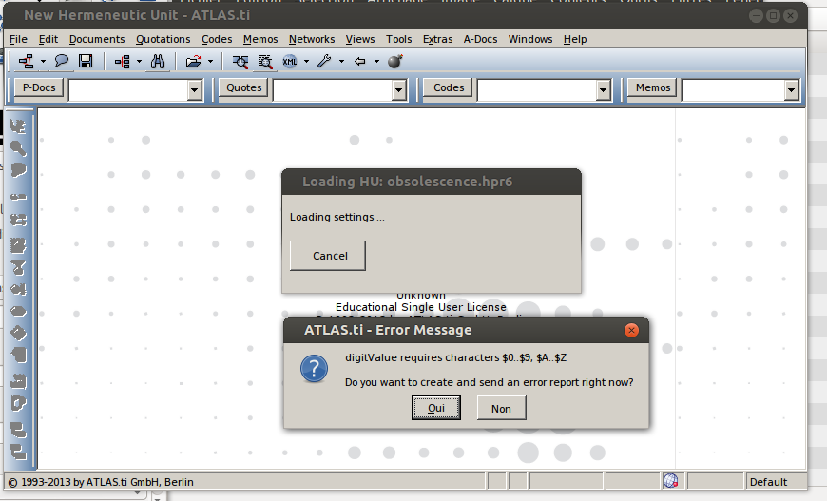Image resolution: width=827 pixels, height=501 pixels.
Task: Click the query tool magnifier icon left of XML
Action: click(240, 62)
